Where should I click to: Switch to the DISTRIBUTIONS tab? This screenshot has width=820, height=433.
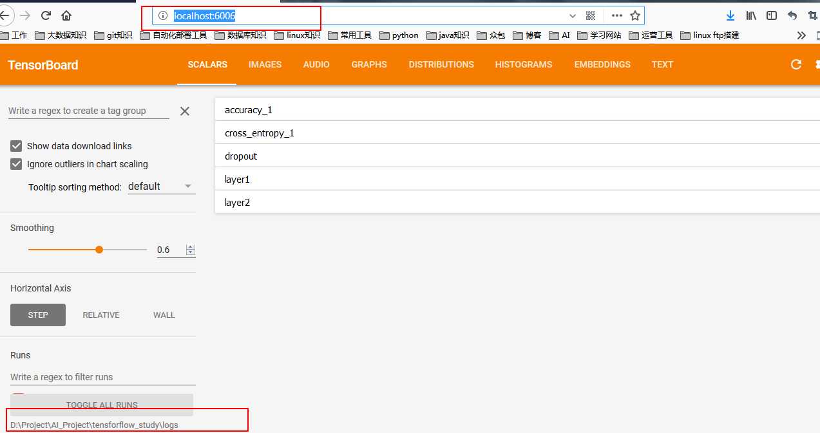tap(441, 64)
